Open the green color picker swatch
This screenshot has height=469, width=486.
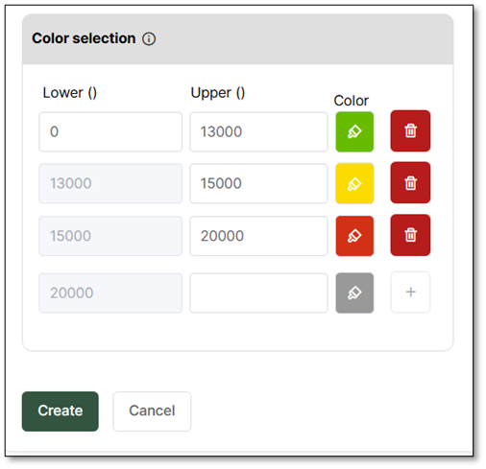354,131
